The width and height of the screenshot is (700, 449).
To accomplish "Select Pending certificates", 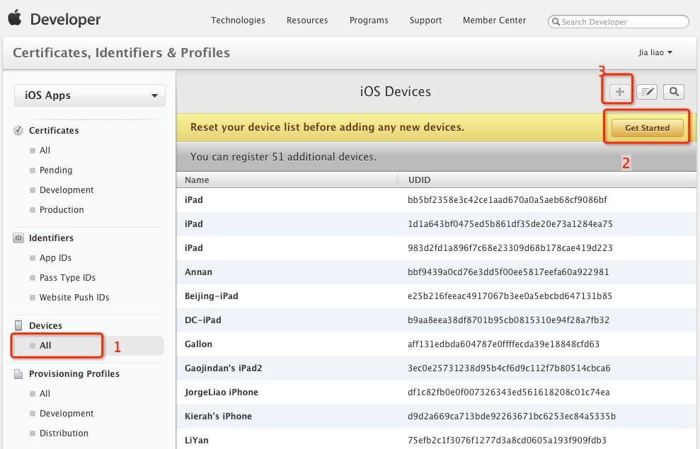I will [x=55, y=170].
